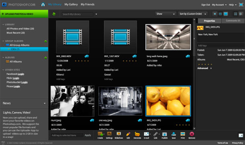Click the green refresh icon
Screen dimensions: 245x145
54,14
